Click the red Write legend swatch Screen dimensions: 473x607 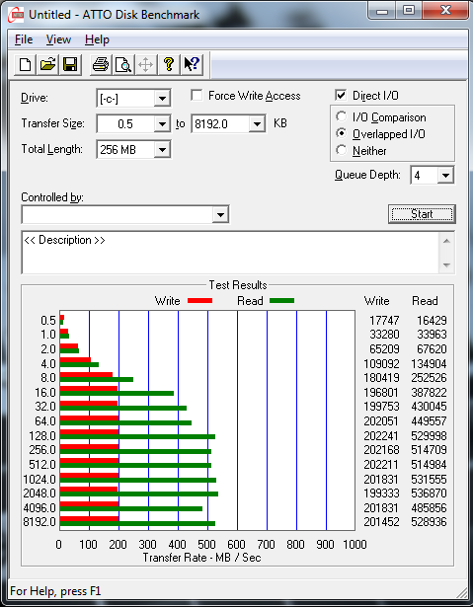tap(199, 301)
